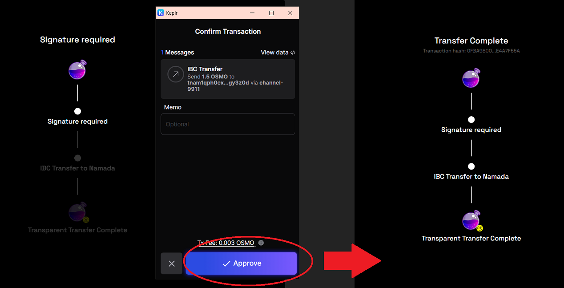Close the Keplr popup window
Screen dimensions: 564x288
pos(290,13)
